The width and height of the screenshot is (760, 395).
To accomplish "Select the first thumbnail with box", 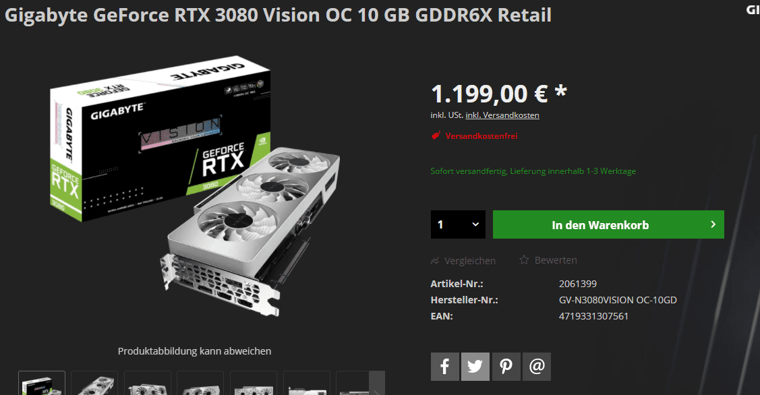I will [x=42, y=384].
